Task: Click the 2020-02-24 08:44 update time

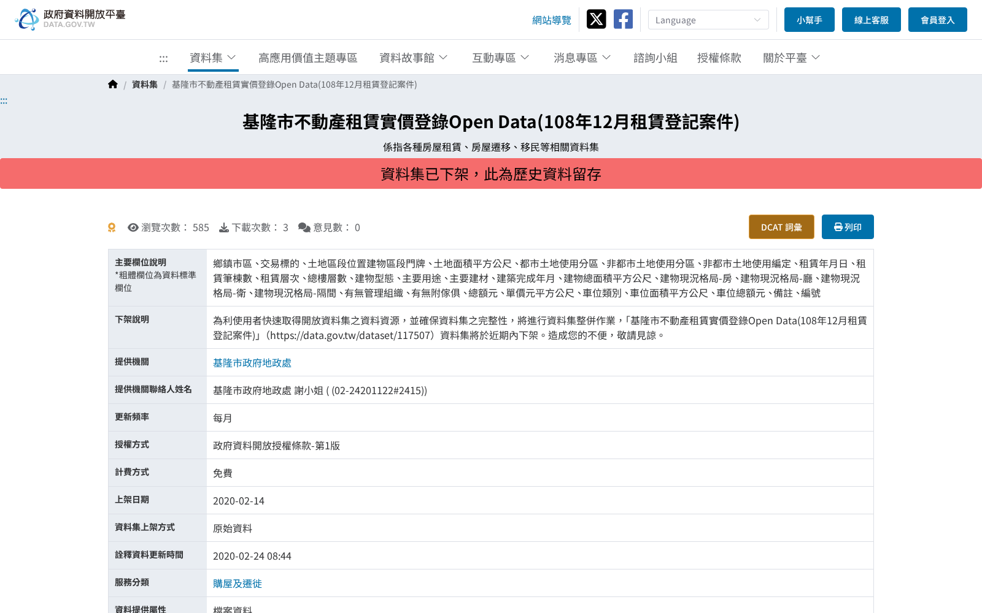Action: [252, 556]
